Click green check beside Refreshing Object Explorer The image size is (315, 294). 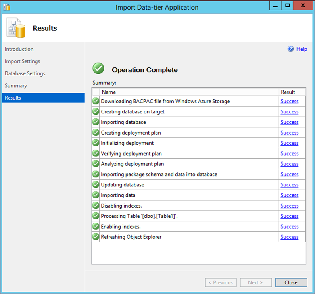96,237
